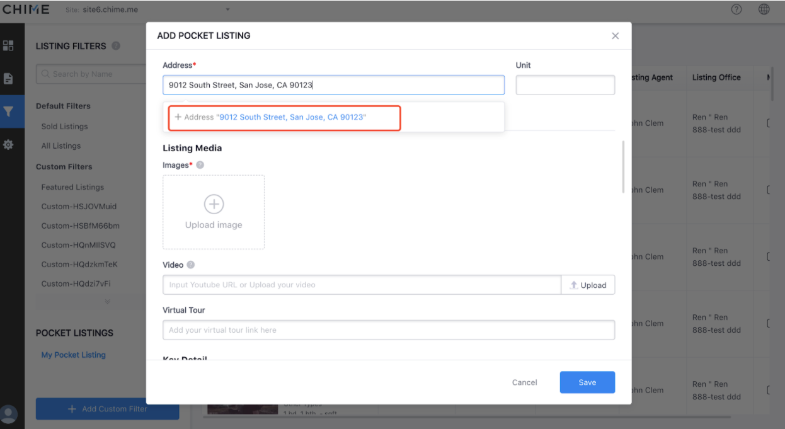
Task: Choose the suggested address "9012 South Street" option
Action: (285, 117)
